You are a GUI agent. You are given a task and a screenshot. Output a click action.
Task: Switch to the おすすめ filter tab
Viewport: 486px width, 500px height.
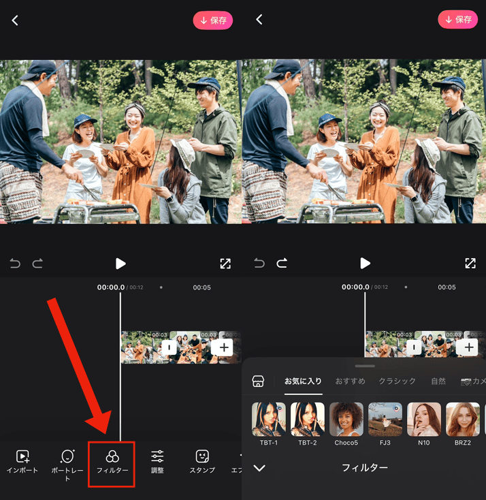pos(350,381)
